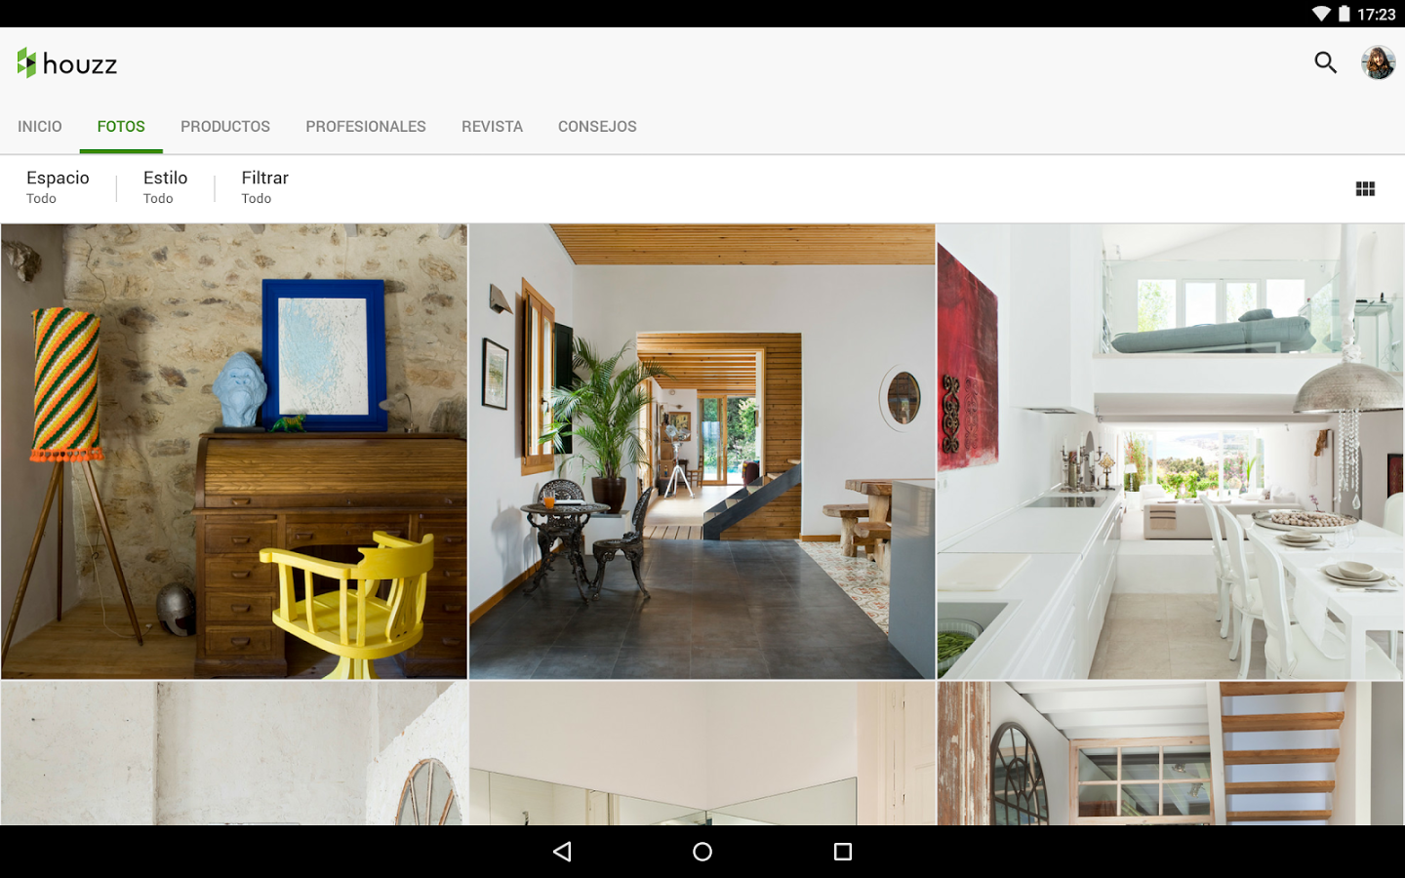
Task: Switch to the PRODUCTOS tab
Action: (225, 126)
